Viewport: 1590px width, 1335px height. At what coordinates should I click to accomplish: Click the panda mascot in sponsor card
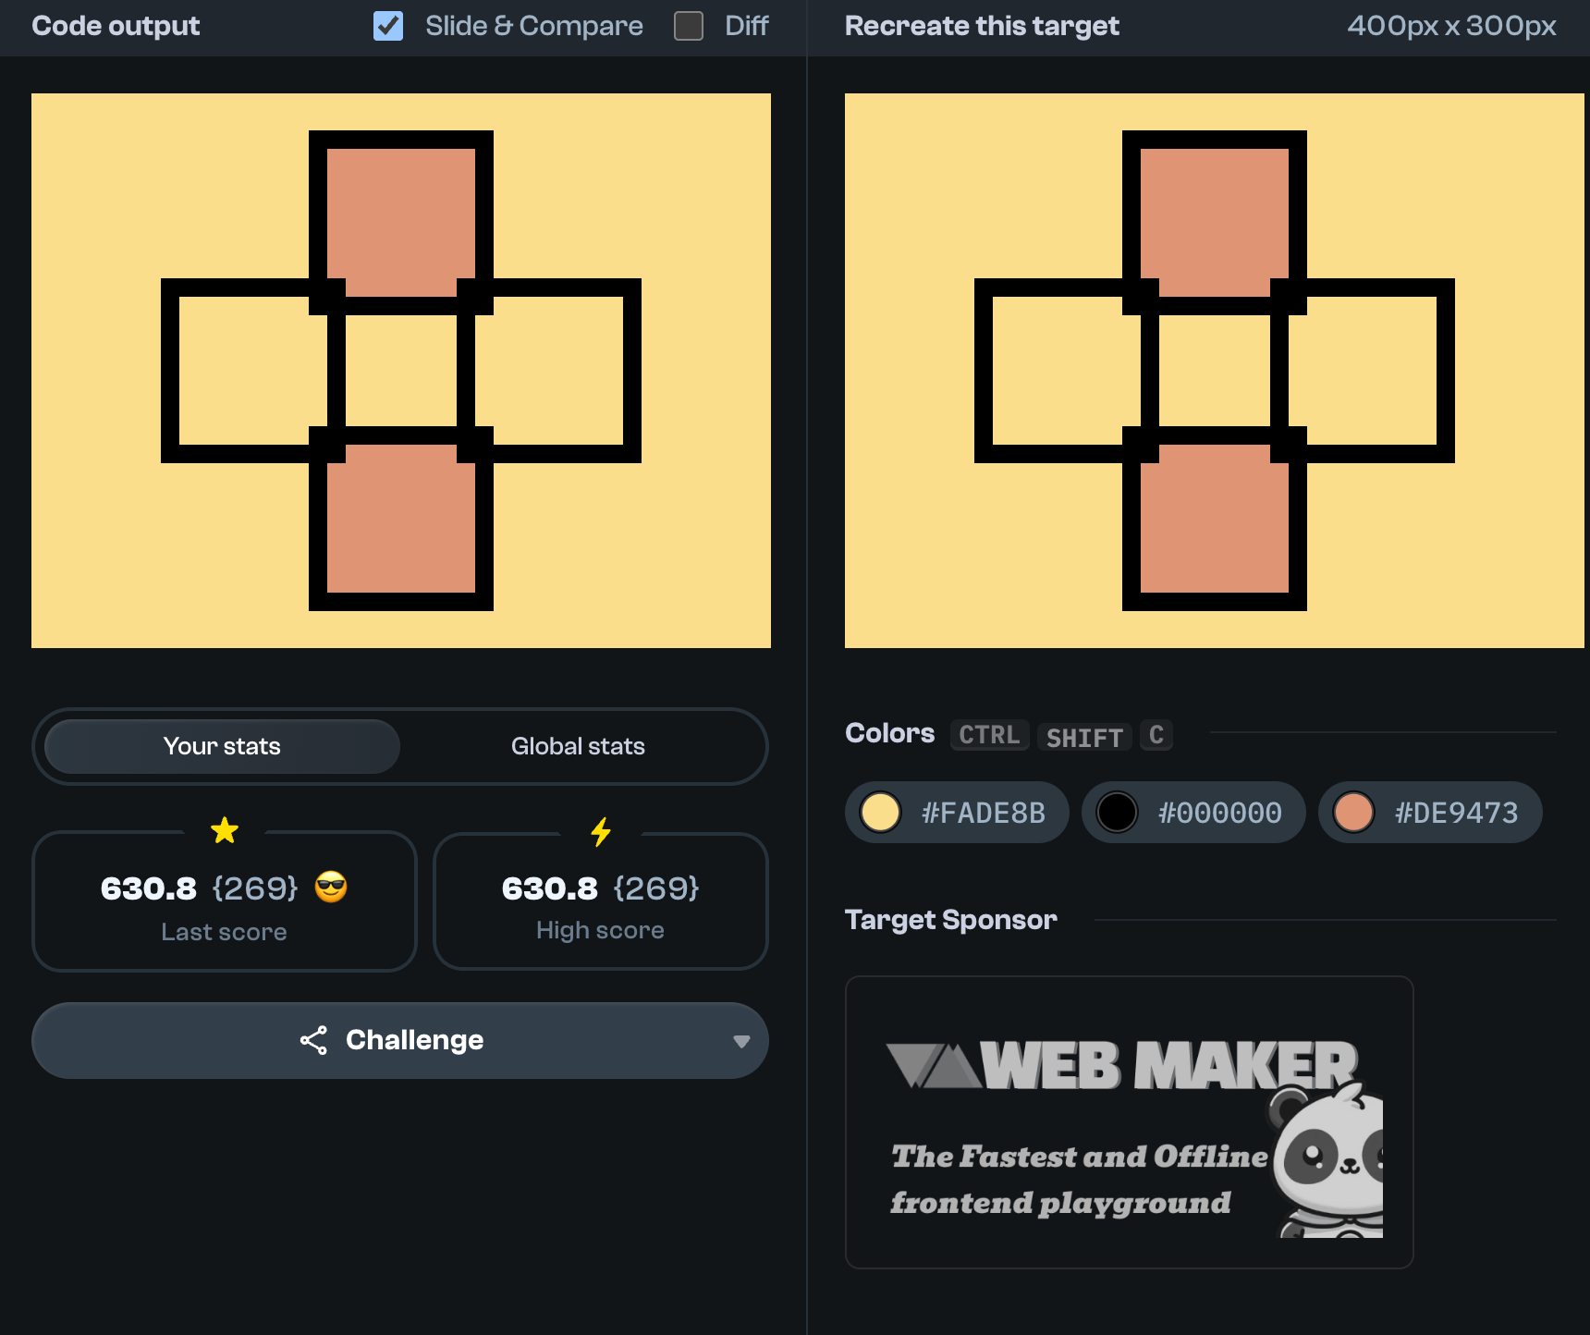(1328, 1162)
